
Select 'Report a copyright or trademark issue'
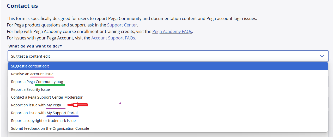pyautogui.click(x=43, y=121)
